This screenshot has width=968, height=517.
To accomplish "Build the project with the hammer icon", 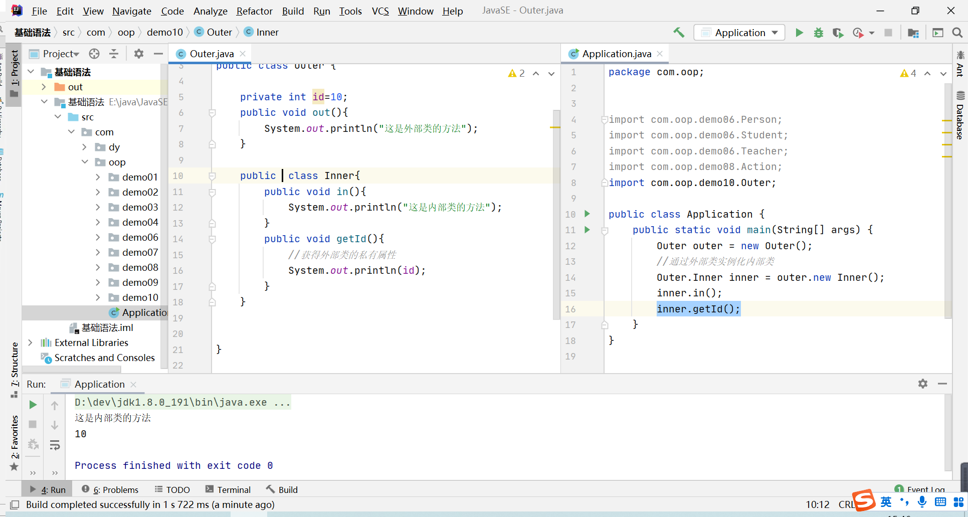I will (679, 33).
